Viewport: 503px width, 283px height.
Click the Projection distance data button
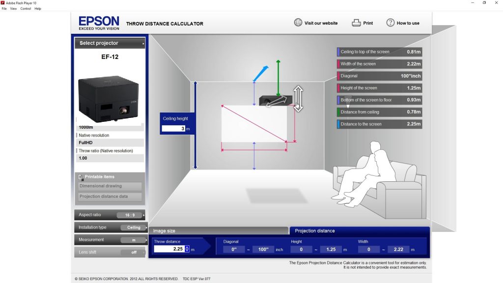point(110,197)
